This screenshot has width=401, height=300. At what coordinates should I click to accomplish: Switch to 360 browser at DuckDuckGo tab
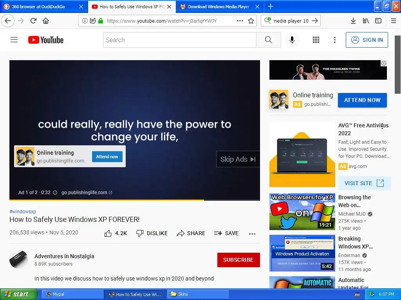38,7
